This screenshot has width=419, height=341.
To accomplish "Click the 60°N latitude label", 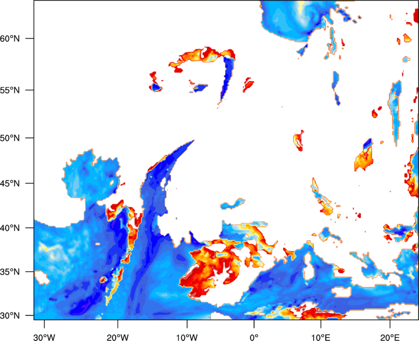I will coord(10,38).
